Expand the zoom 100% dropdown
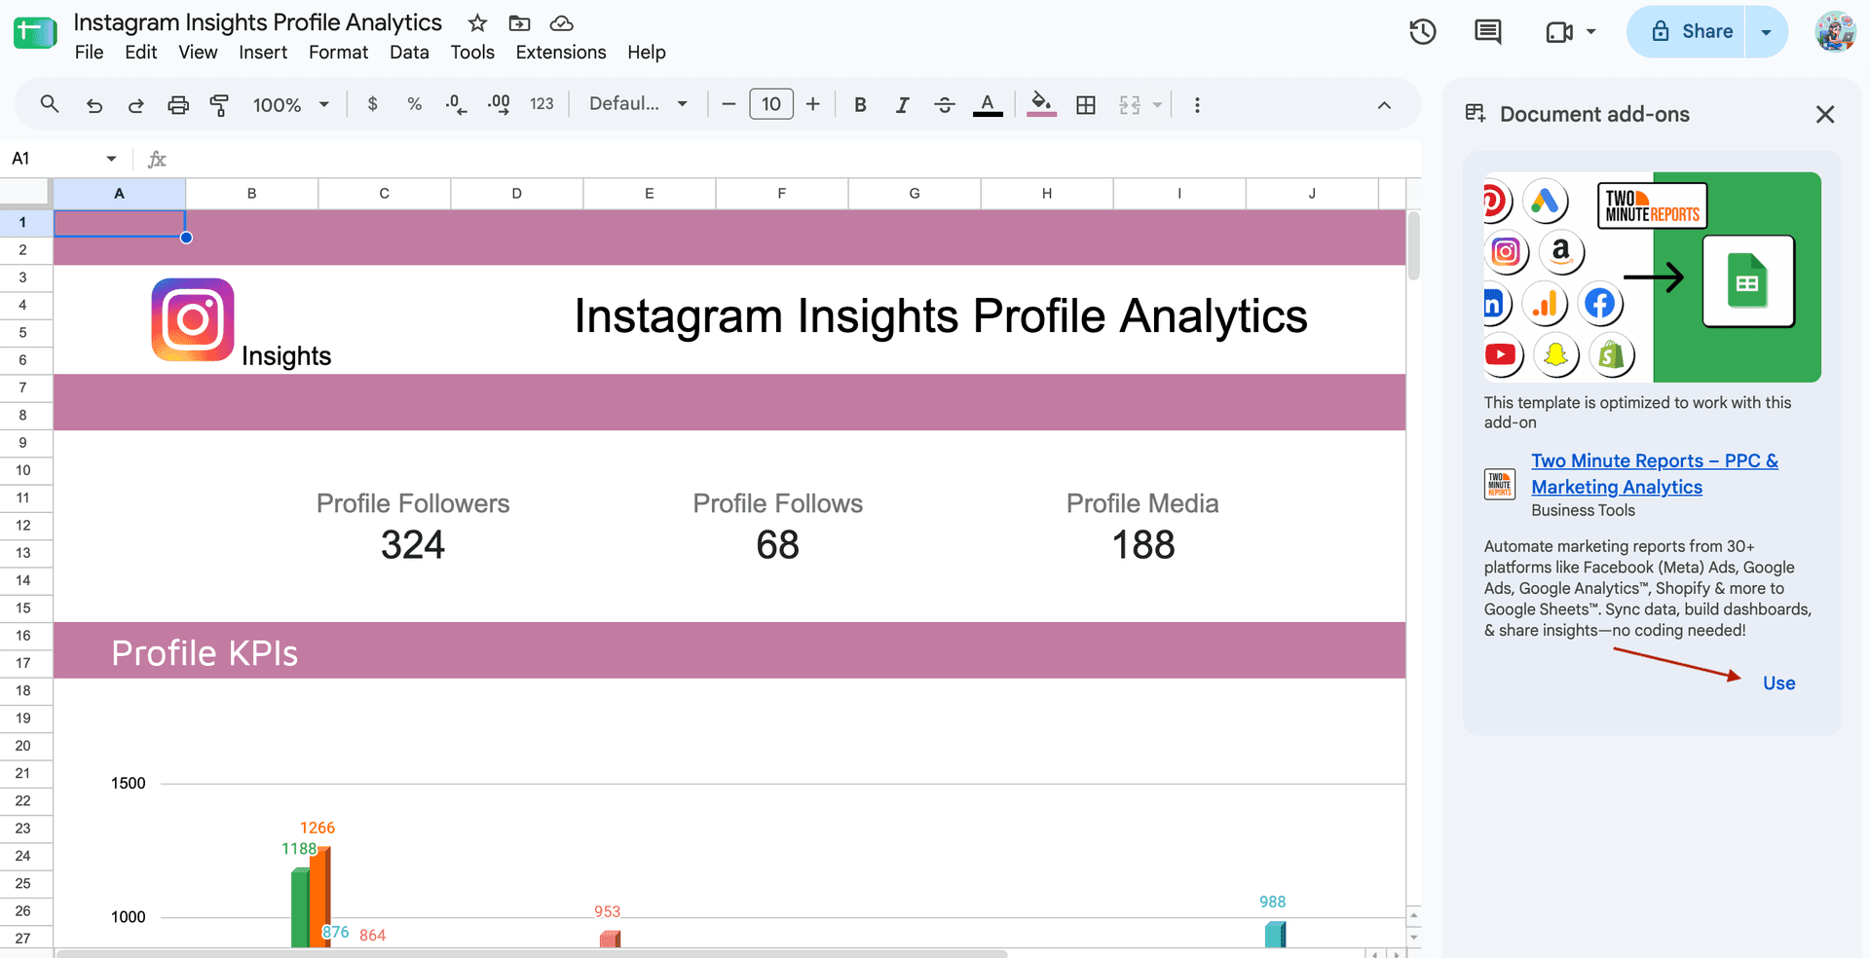 click(x=291, y=104)
